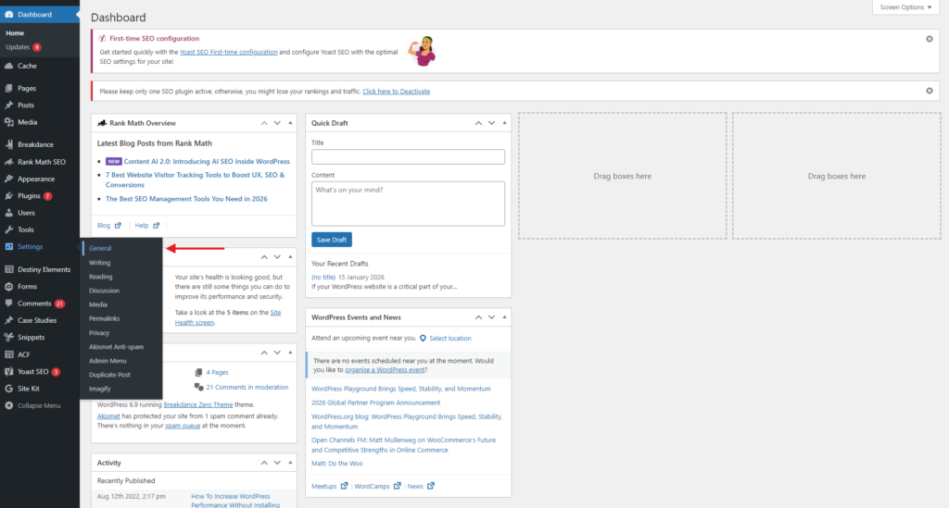The height and width of the screenshot is (508, 949).
Task: Open the Tools wrench icon
Action: point(8,229)
